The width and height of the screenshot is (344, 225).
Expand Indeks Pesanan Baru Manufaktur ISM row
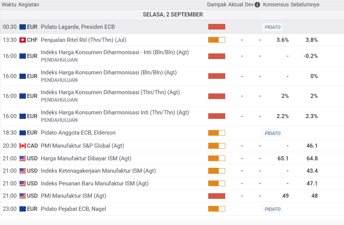coord(94,184)
